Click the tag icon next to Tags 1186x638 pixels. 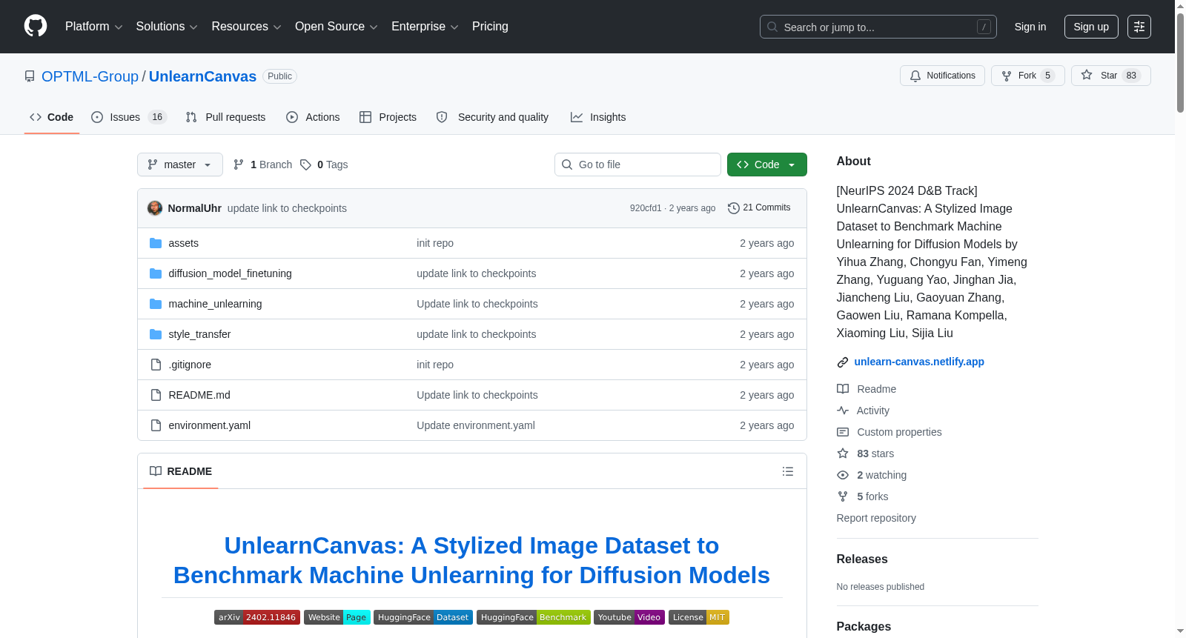point(305,165)
